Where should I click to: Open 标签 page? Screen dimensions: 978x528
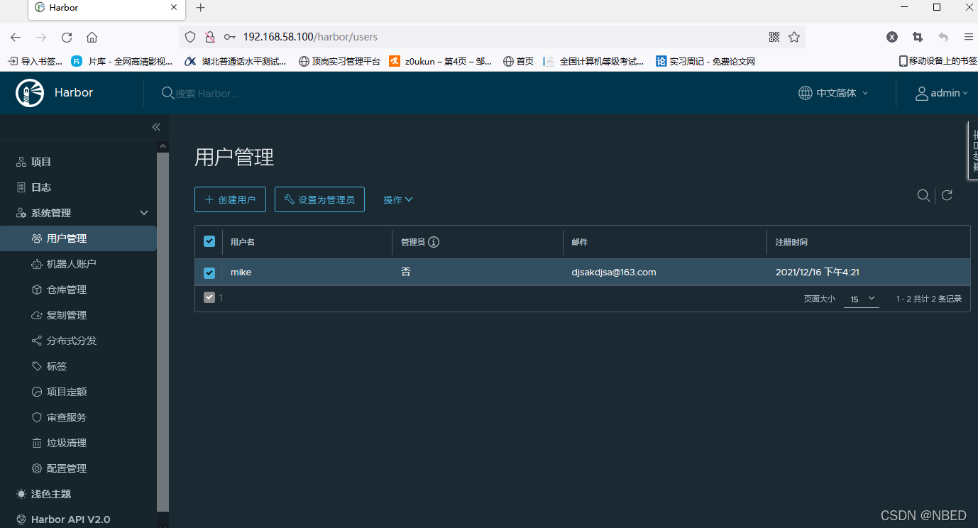coord(57,366)
